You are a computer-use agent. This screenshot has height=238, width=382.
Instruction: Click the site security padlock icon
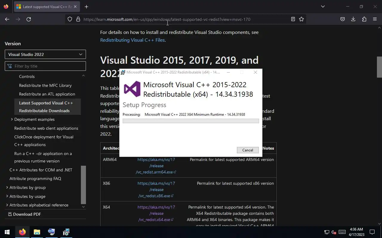pyautogui.click(x=78, y=19)
